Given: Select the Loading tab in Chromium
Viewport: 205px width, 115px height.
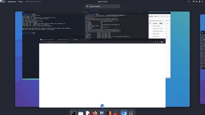Looking at the screenshot, I should (x=75, y=40).
